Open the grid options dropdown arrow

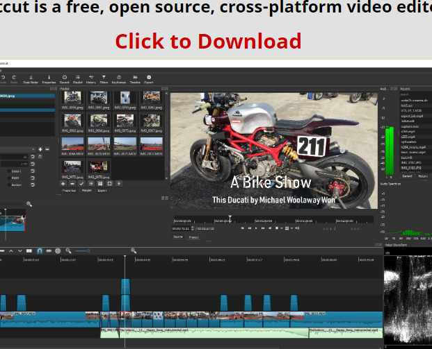(x=291, y=228)
